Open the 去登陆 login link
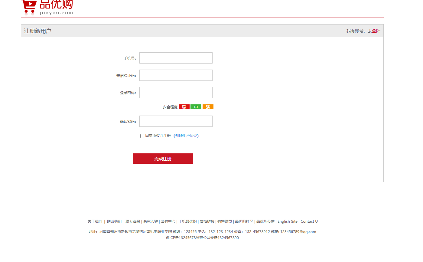Screen dimensions: 423x262 click(376, 31)
